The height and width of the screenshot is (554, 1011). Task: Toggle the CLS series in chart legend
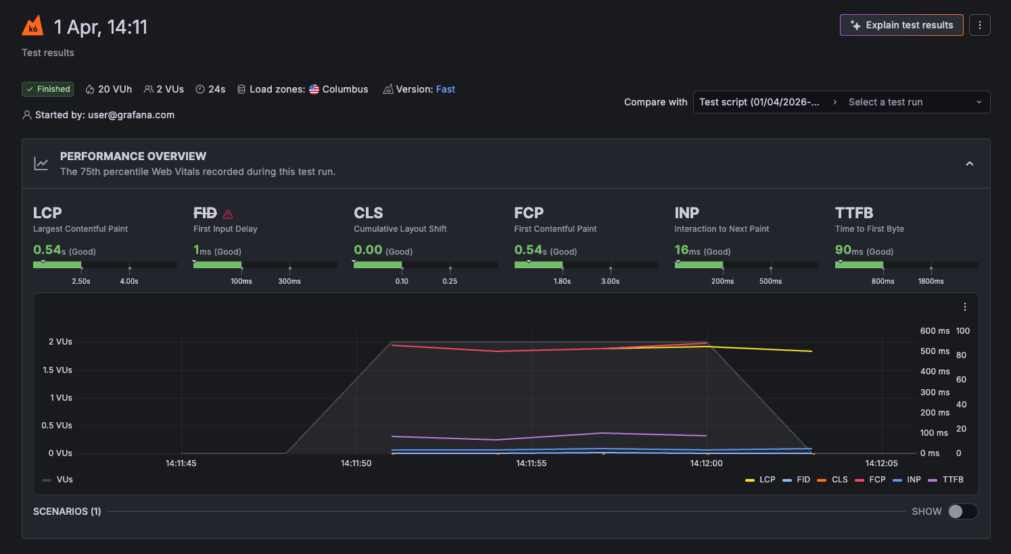click(x=832, y=480)
